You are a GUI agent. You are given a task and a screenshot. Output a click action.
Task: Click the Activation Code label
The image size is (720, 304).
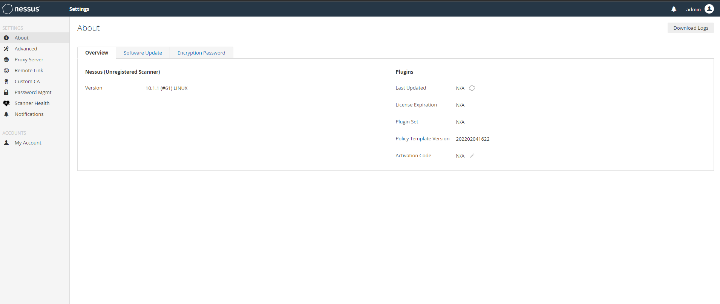tap(413, 156)
